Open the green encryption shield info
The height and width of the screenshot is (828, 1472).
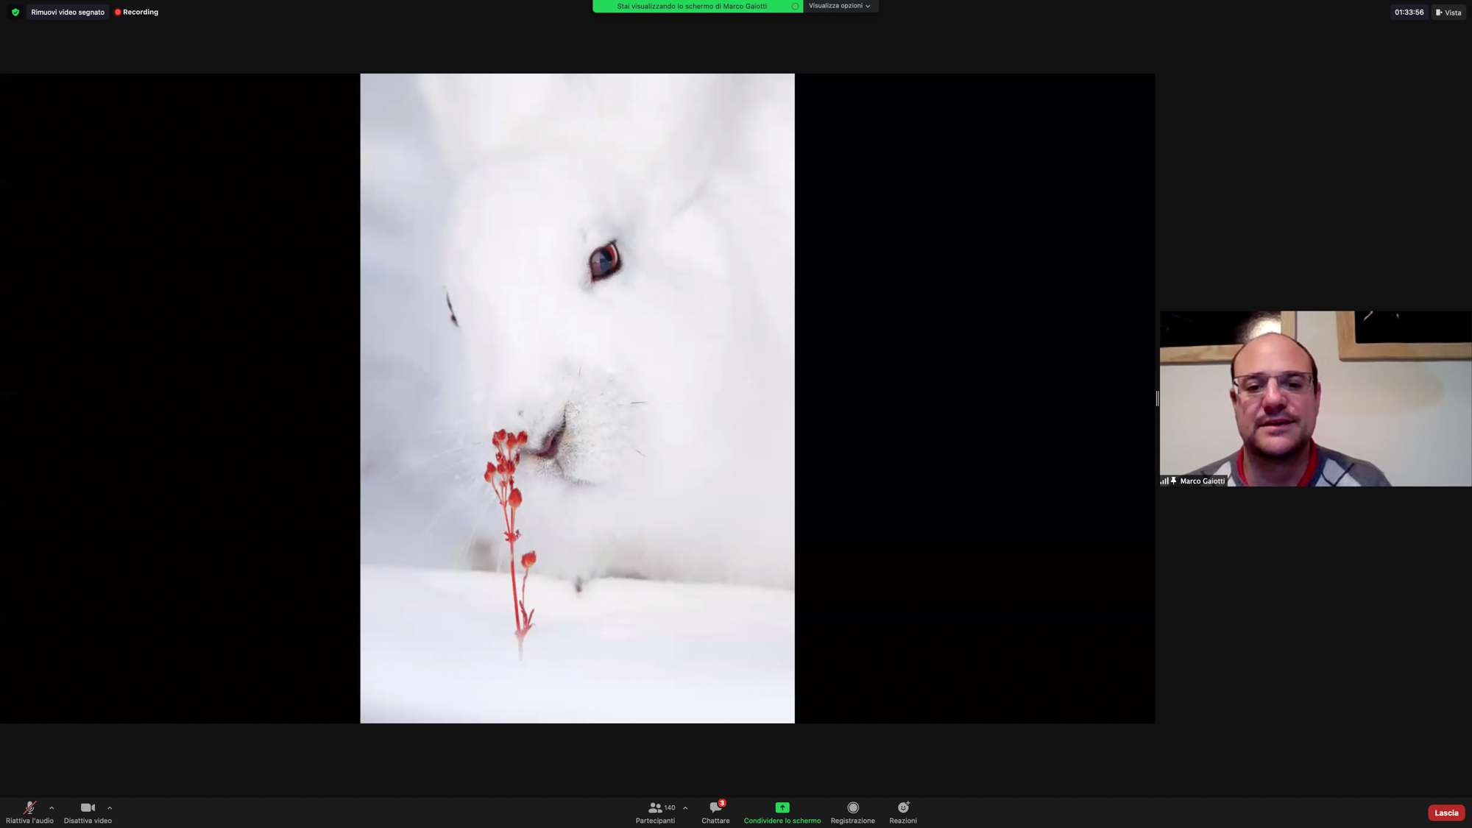point(15,13)
